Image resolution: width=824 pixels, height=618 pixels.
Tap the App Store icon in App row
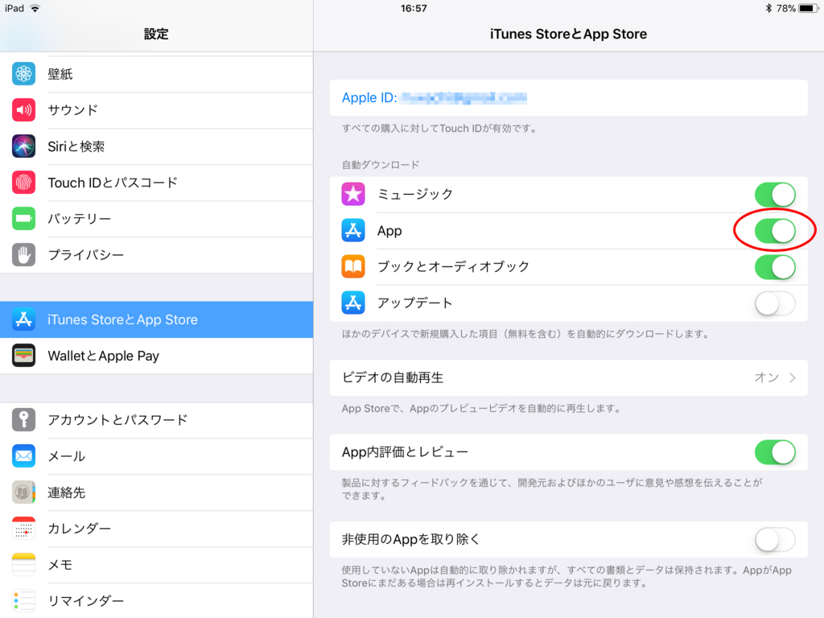(353, 230)
